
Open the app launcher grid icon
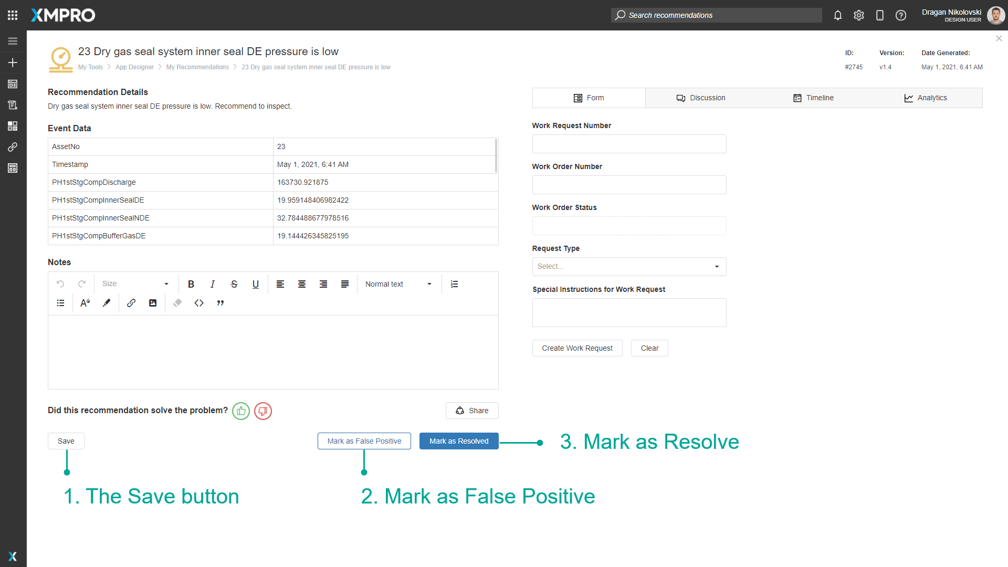pyautogui.click(x=13, y=15)
